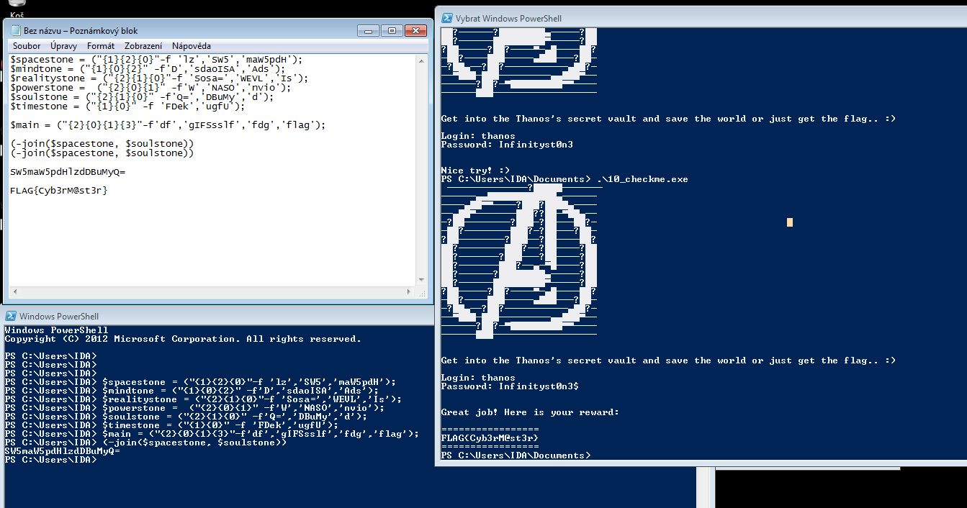Click the Copyright (C) 2012 Microsoft line

[183, 339]
